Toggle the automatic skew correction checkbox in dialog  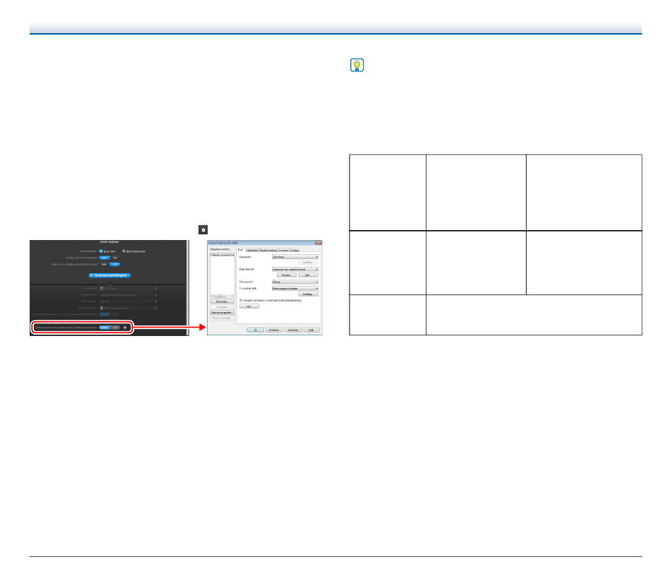[x=241, y=300]
